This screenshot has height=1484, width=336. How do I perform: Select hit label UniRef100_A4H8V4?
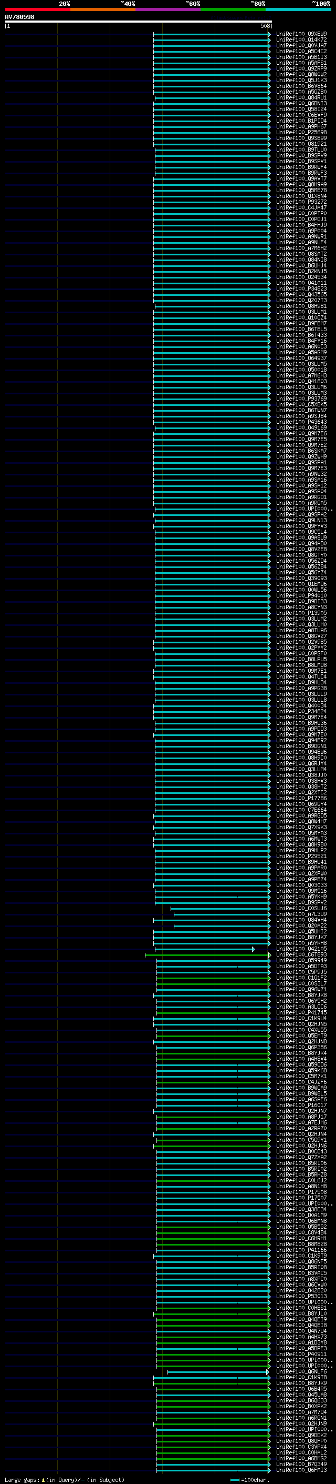pyautogui.click(x=301, y=1059)
